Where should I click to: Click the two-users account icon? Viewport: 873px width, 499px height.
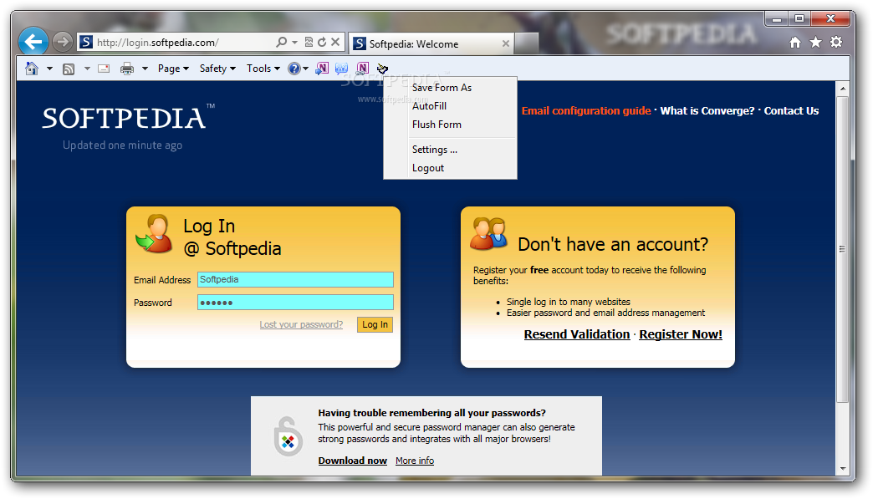tap(489, 234)
